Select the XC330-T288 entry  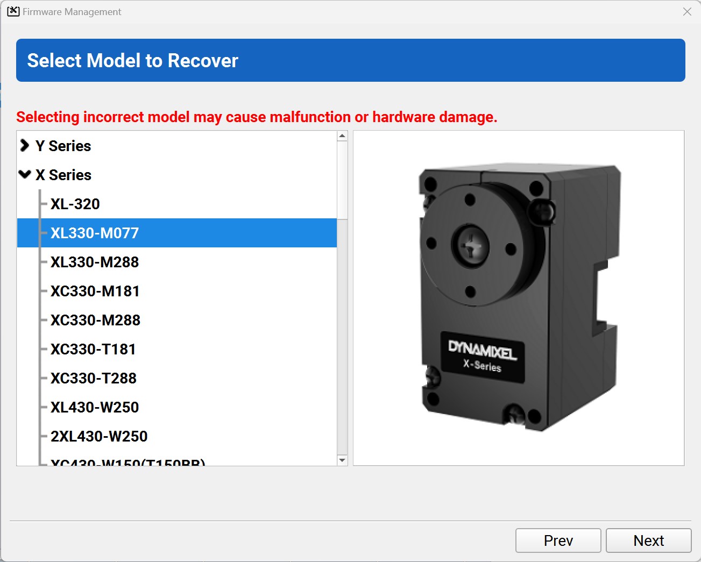click(94, 378)
